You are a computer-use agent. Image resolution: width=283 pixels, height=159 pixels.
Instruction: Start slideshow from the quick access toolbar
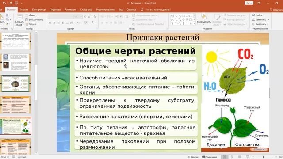pyautogui.click(x=16, y=3)
